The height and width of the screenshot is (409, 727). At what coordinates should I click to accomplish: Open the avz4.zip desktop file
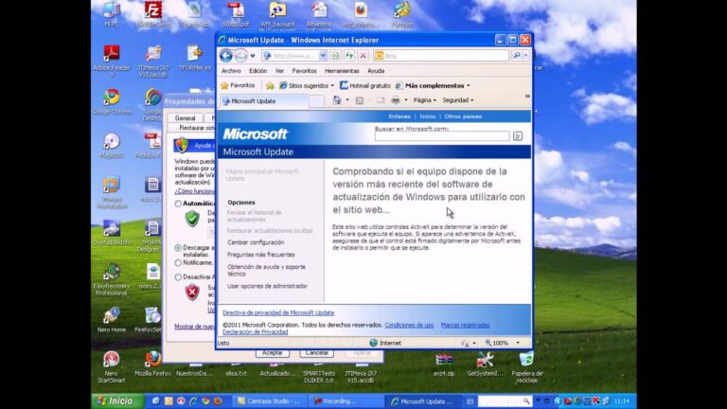[x=444, y=364]
